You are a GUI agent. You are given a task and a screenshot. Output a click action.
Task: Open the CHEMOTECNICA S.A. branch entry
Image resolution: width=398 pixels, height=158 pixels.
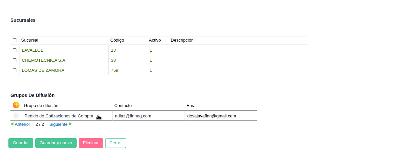pyautogui.click(x=44, y=60)
